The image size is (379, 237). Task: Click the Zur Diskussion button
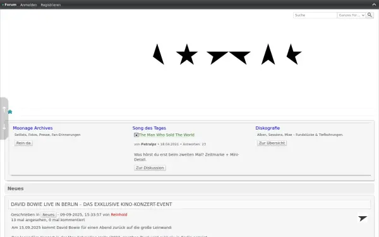tap(150, 167)
